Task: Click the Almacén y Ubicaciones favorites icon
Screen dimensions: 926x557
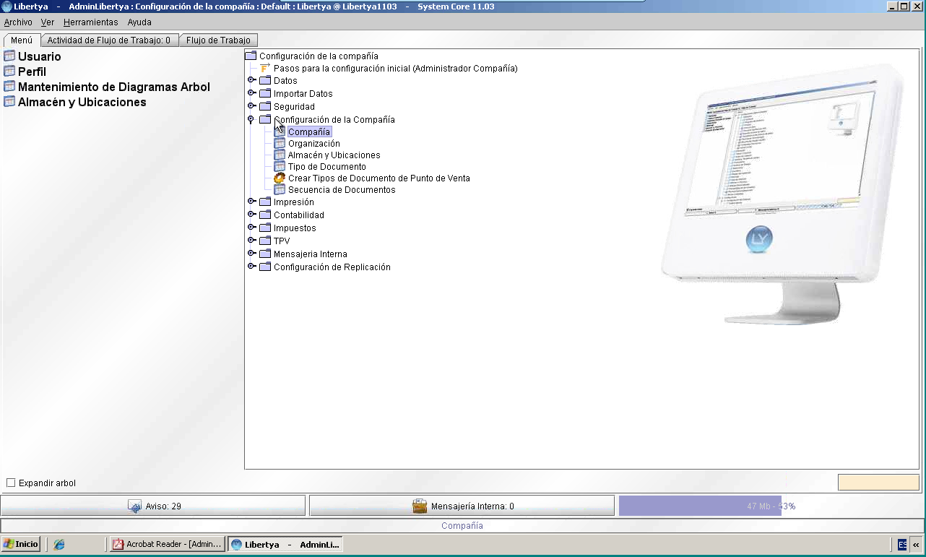Action: click(9, 101)
